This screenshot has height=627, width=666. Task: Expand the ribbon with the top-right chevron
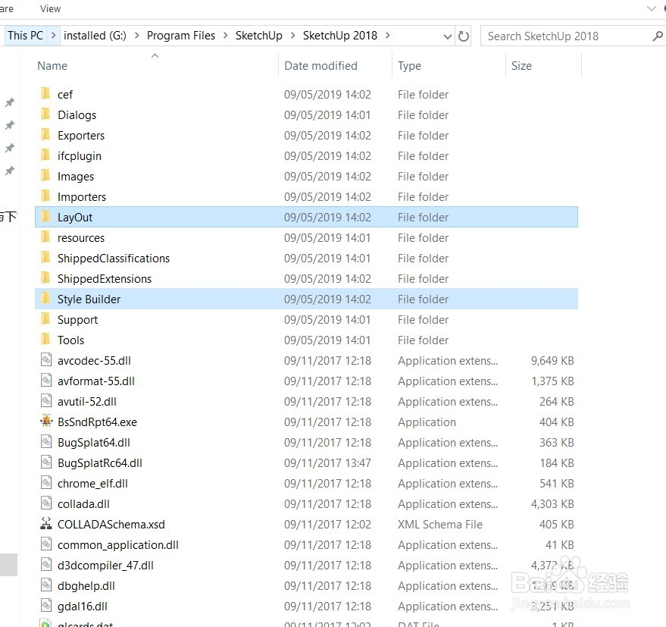(x=651, y=8)
